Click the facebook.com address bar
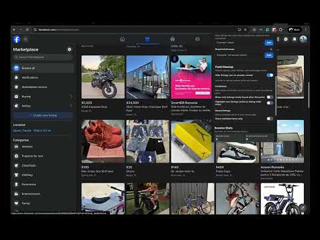The width and height of the screenshot is (320, 240). tap(133, 29)
